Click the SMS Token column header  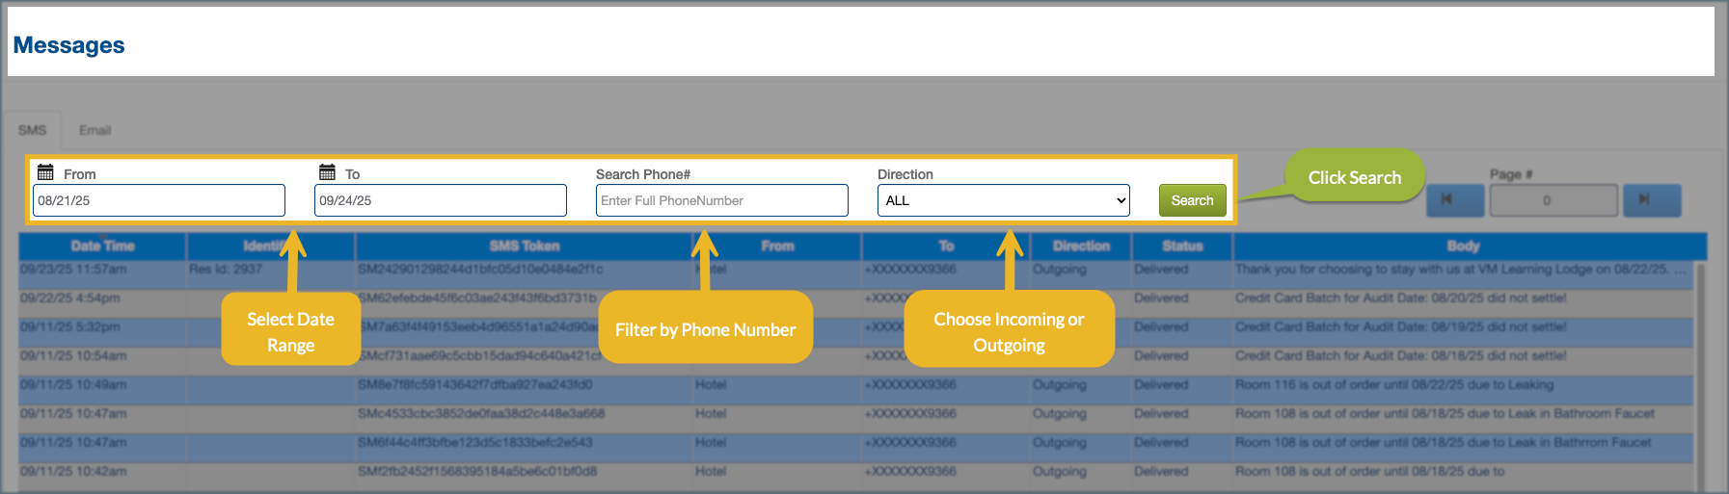(x=524, y=247)
